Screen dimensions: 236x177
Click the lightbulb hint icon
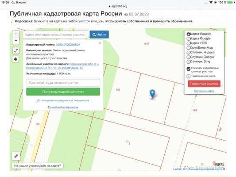12,21
